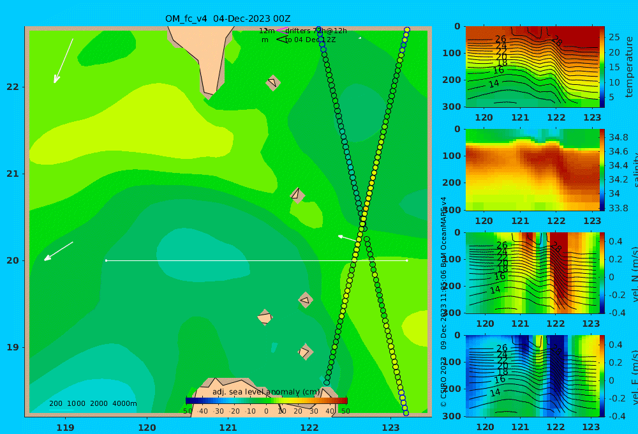Viewport: 638px width, 434px height.
Task: Click the island marker near latitude 20.8
Action: 297,195
